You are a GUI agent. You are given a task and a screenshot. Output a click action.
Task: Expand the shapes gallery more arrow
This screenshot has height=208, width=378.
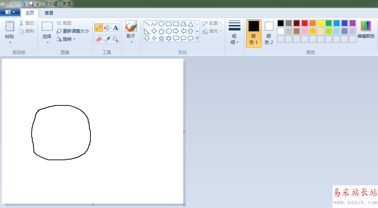pos(197,38)
